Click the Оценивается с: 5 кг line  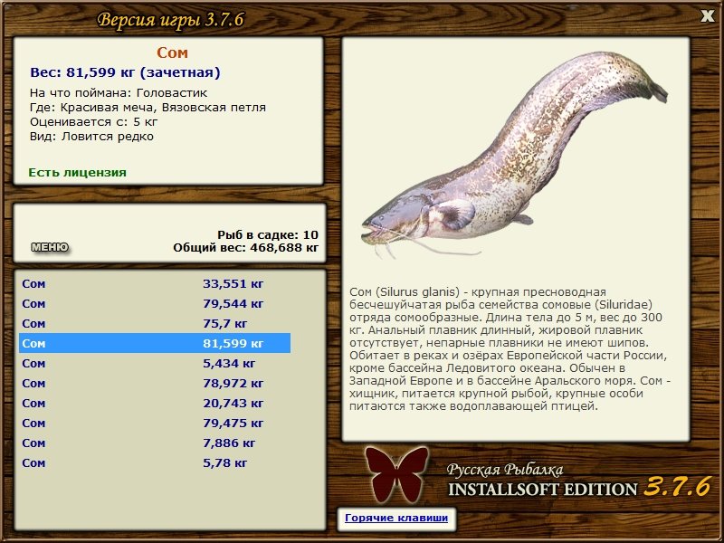pyautogui.click(x=94, y=122)
